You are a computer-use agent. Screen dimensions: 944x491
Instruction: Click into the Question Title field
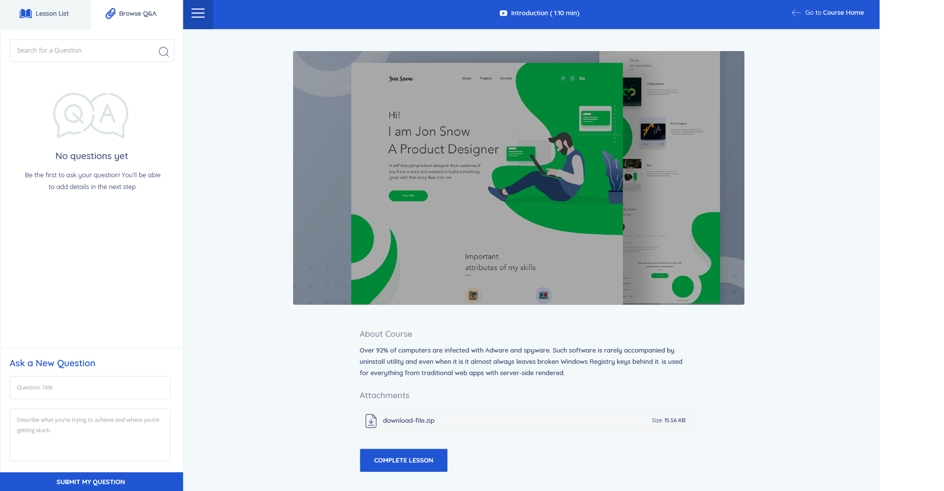tap(90, 387)
